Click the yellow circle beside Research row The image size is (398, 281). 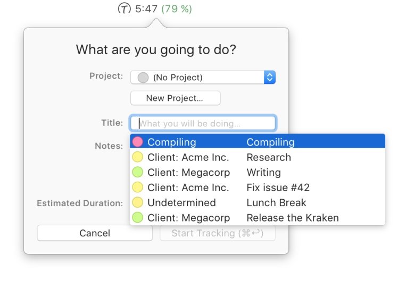click(x=138, y=157)
